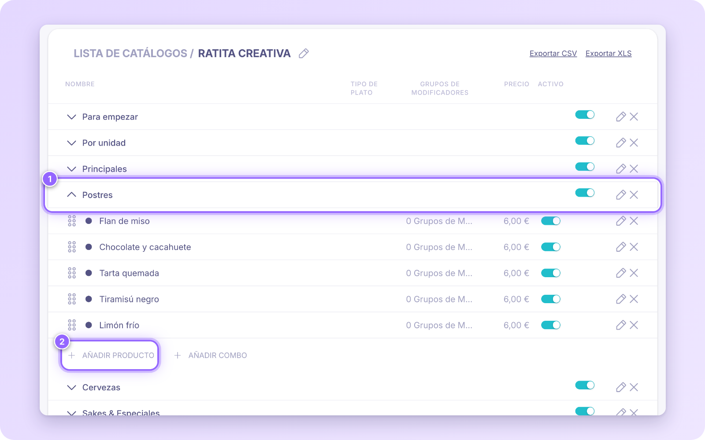Viewport: 705px width, 440px height.
Task: Expand the Cervezas category
Action: [71, 388]
